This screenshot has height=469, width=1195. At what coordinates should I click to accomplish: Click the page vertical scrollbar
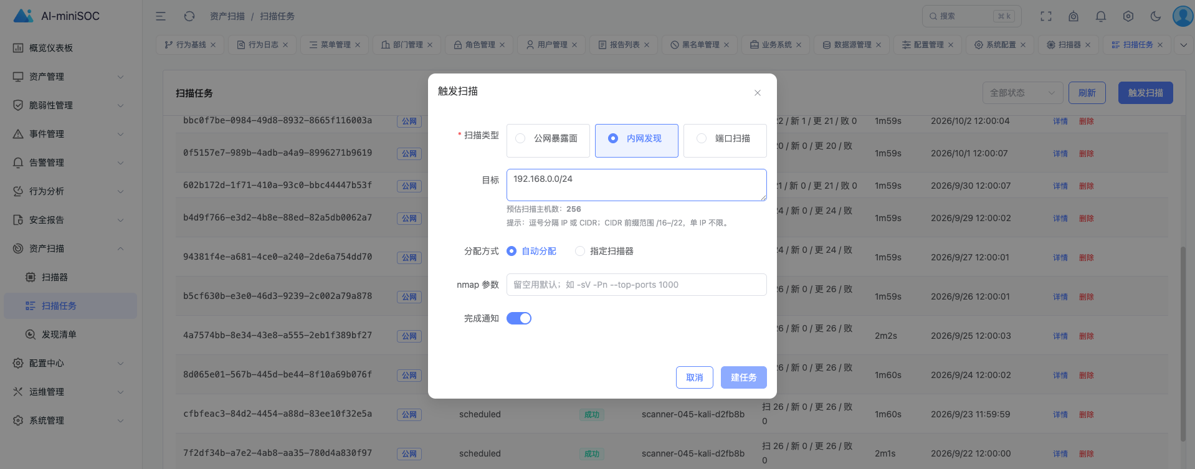[x=1183, y=344]
